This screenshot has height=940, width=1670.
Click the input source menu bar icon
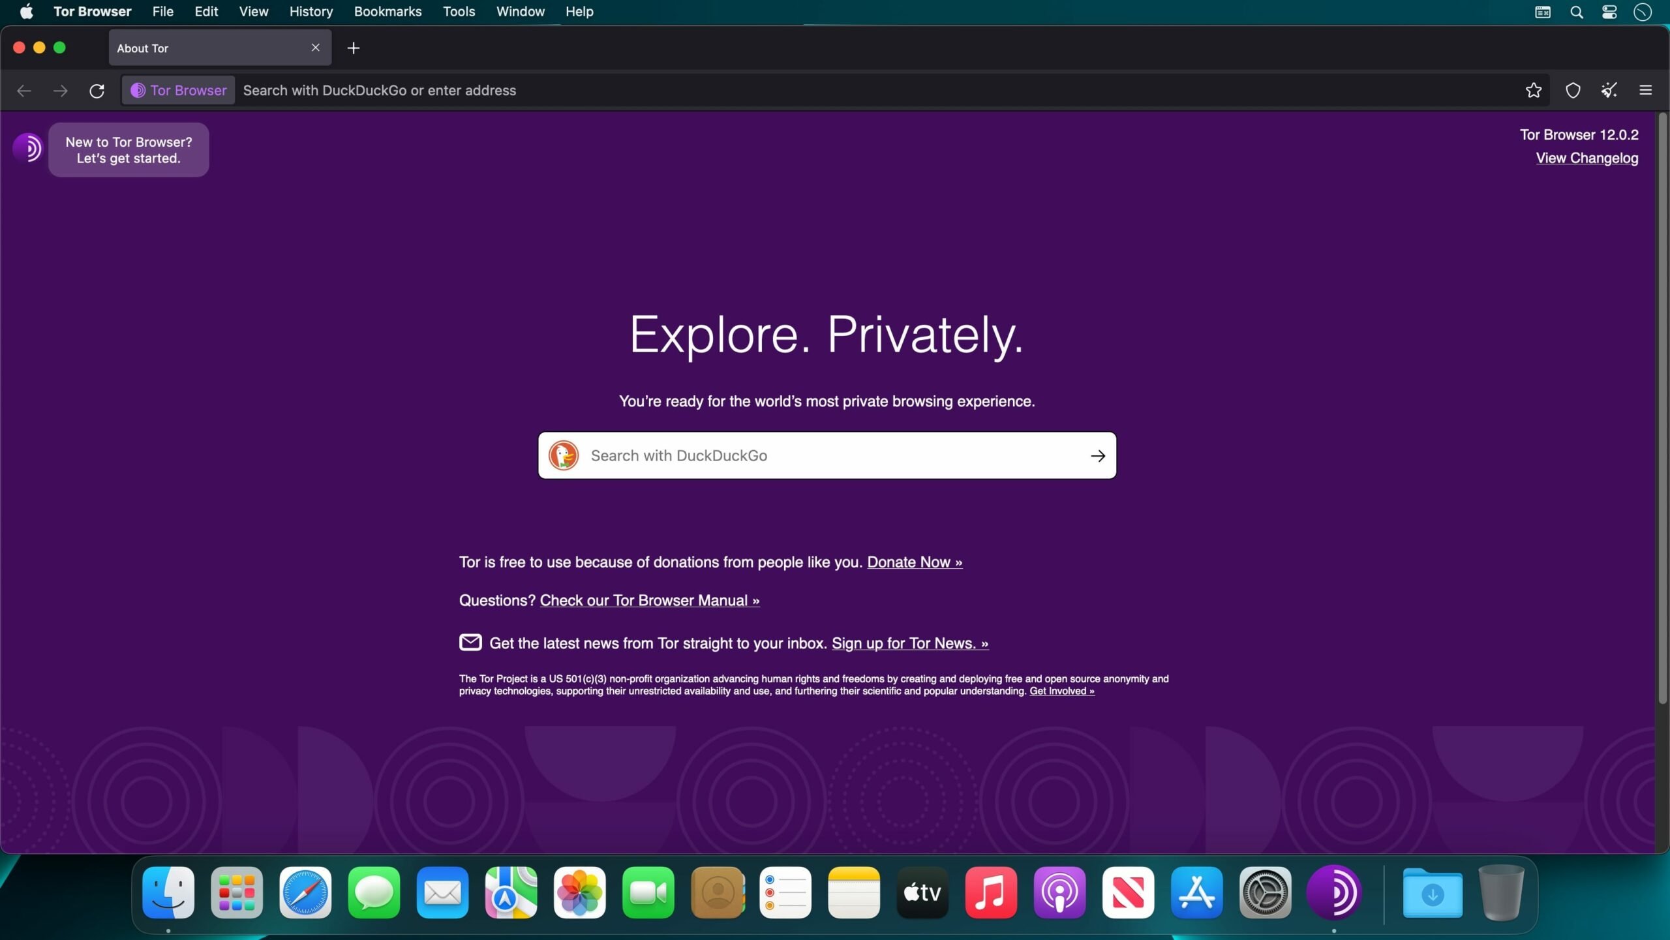pos(1543,12)
